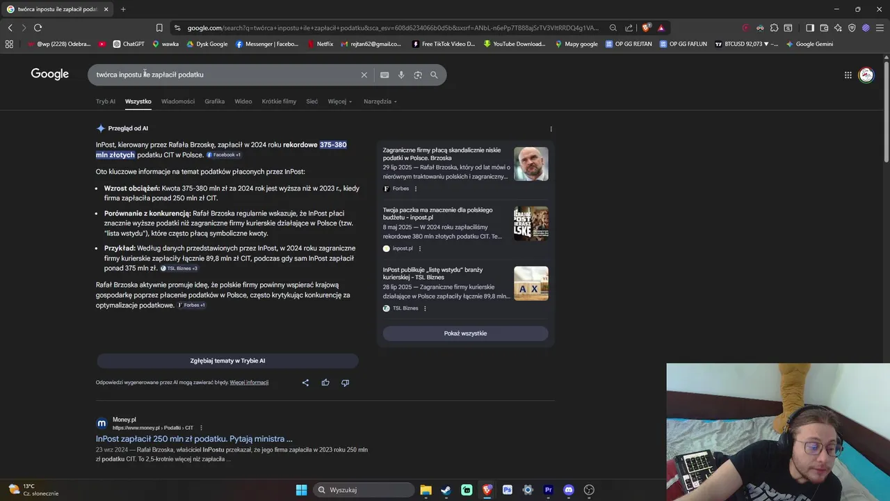
Task: Give thumbs down to AI overview
Action: pyautogui.click(x=345, y=382)
